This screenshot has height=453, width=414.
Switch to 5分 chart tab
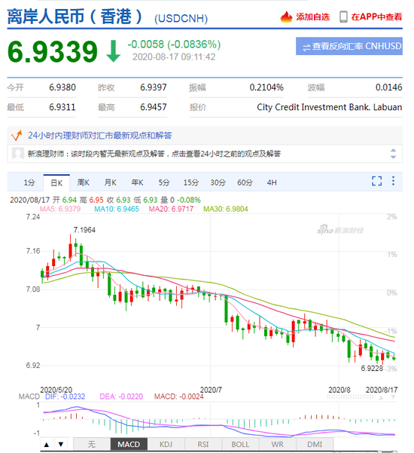click(164, 182)
